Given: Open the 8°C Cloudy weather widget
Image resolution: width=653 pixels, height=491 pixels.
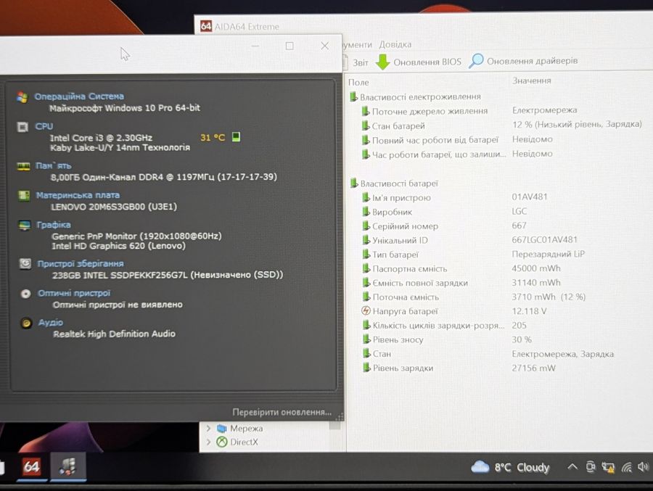Looking at the screenshot, I should [x=510, y=467].
